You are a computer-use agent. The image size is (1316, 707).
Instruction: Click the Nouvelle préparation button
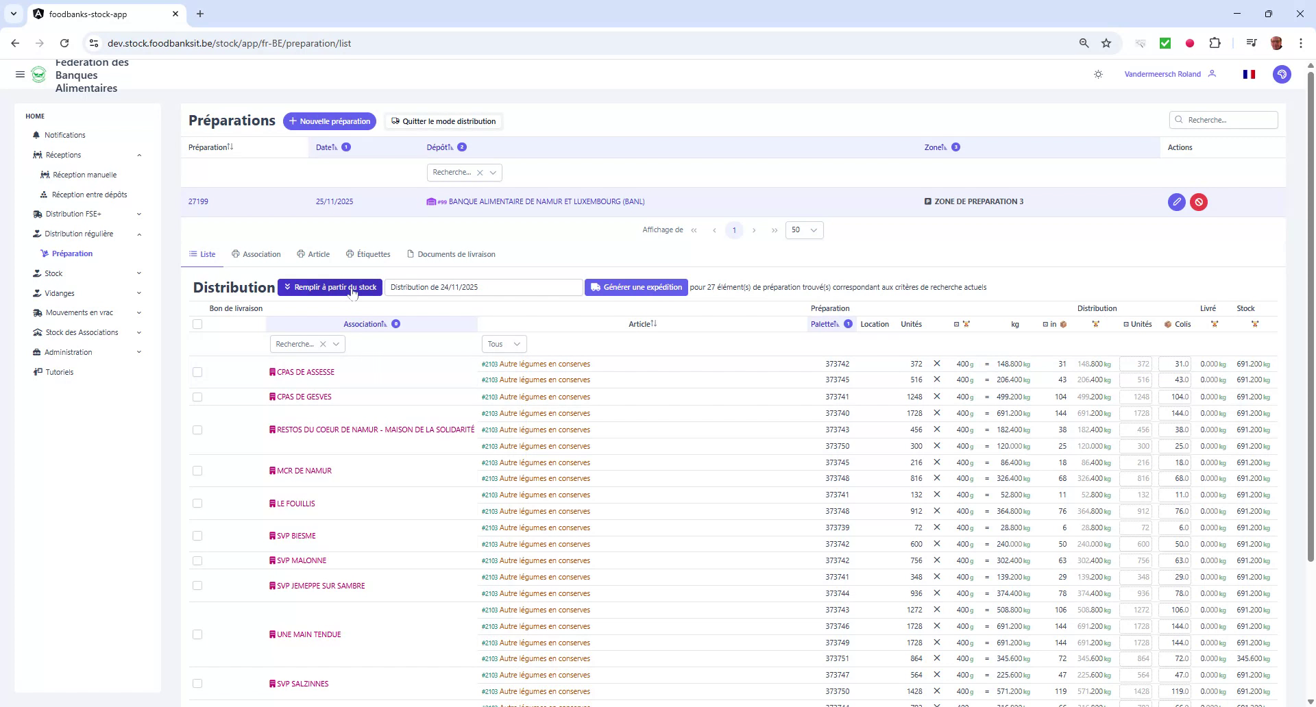330,121
